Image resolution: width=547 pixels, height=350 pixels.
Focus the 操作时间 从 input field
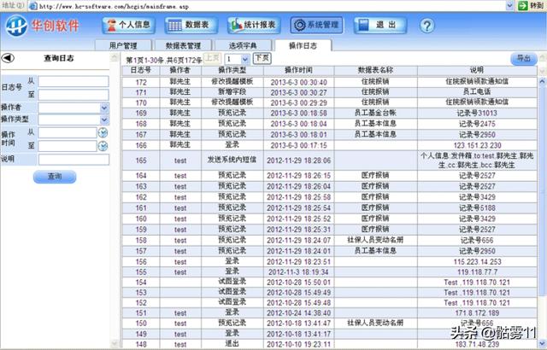pyautogui.click(x=68, y=132)
